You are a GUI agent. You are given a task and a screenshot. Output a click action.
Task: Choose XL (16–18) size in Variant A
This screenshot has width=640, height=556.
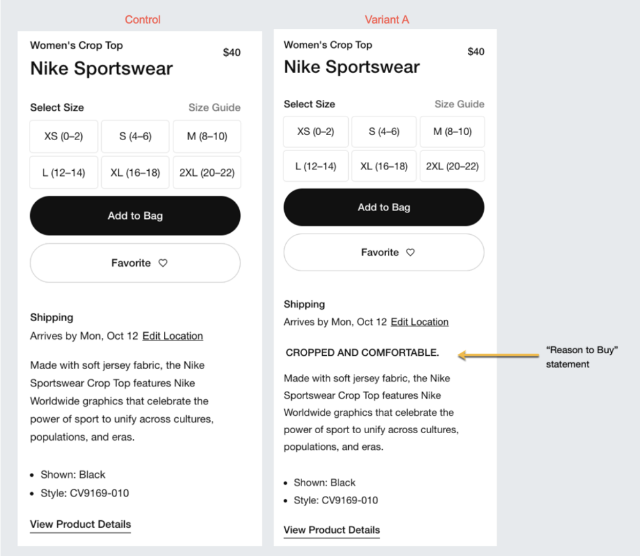click(x=384, y=166)
